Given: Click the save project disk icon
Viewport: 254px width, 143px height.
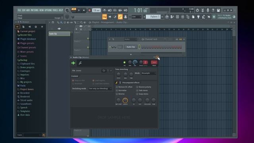Looking at the screenshot, I should [x=218, y=10].
